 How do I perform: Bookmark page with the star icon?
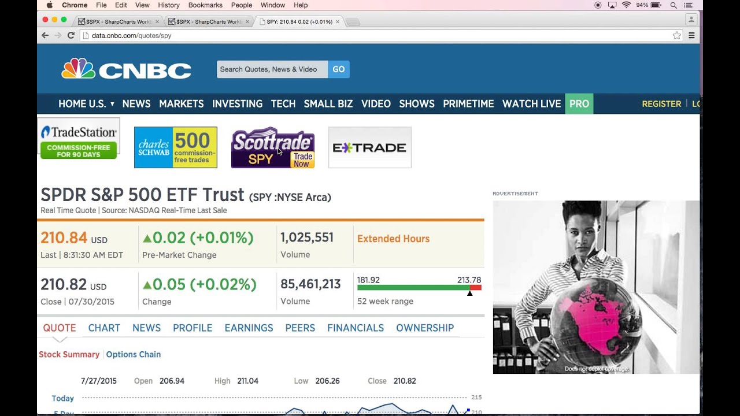pos(677,35)
